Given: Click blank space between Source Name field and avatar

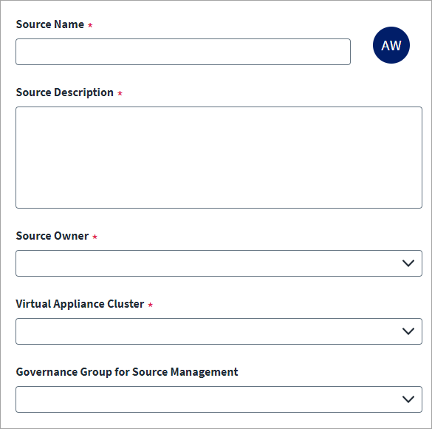Looking at the screenshot, I should coord(361,52).
